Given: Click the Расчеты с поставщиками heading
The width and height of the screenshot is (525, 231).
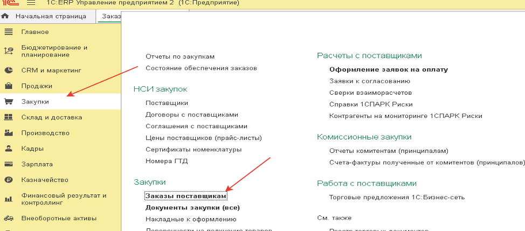Looking at the screenshot, I should click(369, 55).
